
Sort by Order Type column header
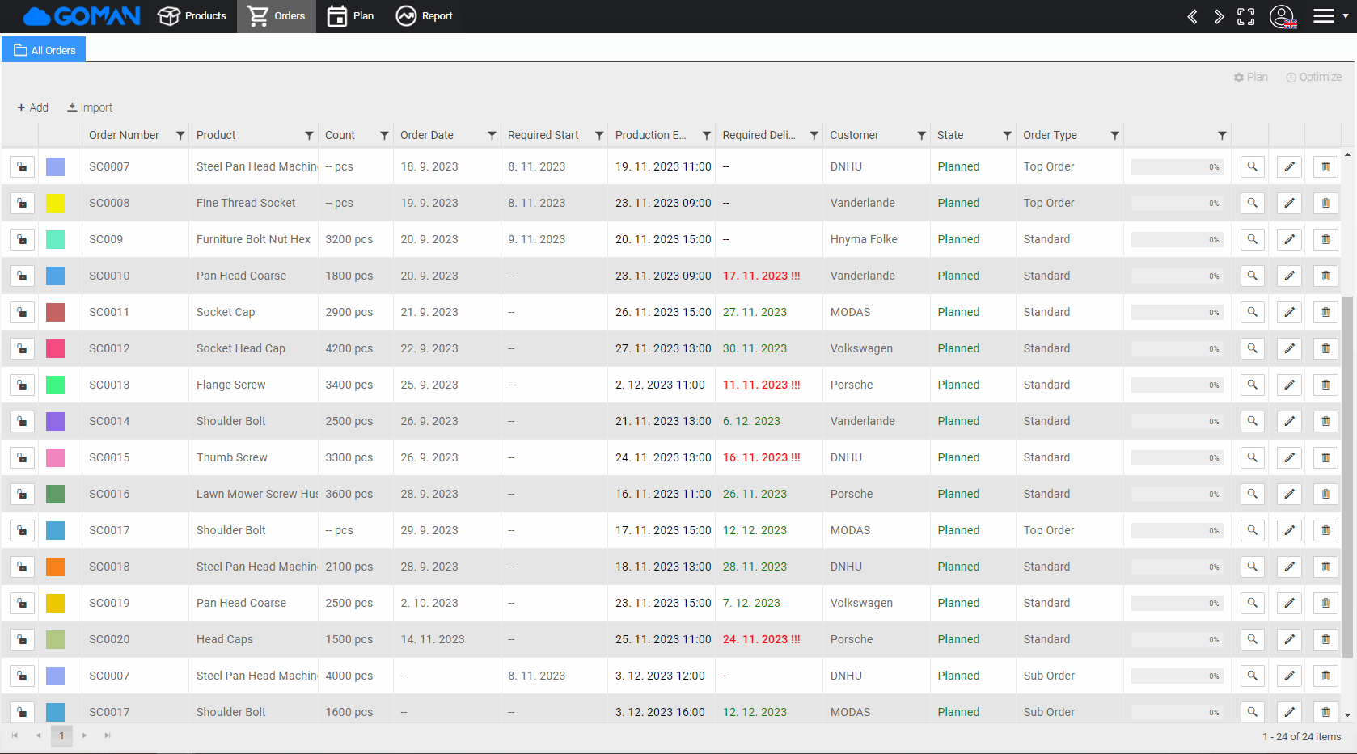(1050, 135)
